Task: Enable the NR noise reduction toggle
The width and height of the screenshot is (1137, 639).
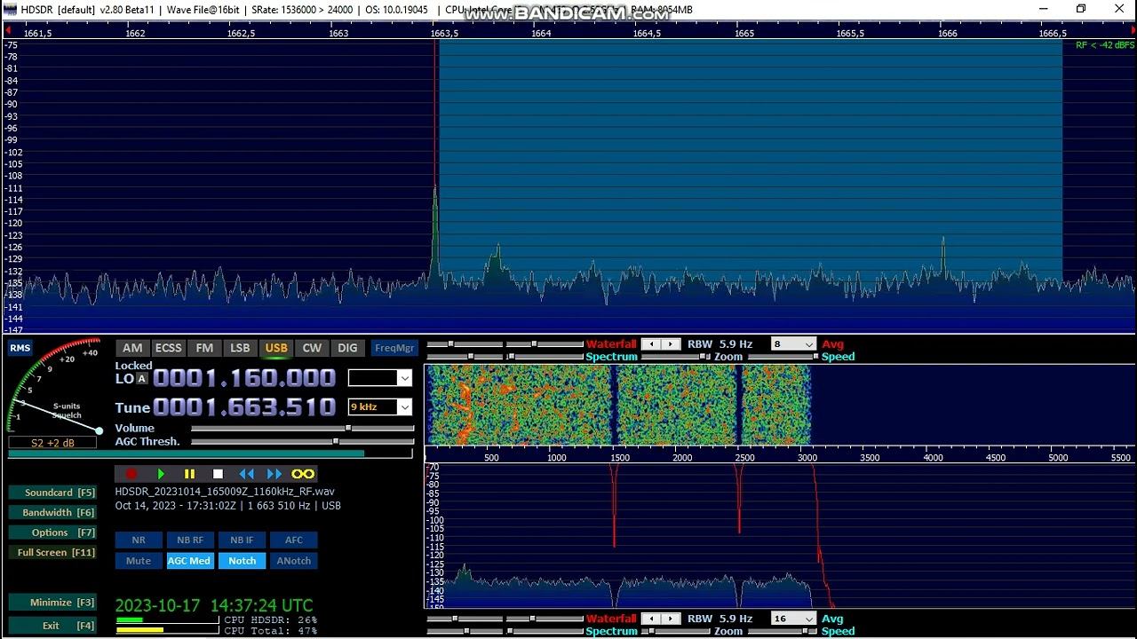Action: [x=139, y=540]
